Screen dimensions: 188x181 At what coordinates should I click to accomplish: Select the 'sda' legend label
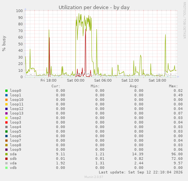tap(13, 154)
